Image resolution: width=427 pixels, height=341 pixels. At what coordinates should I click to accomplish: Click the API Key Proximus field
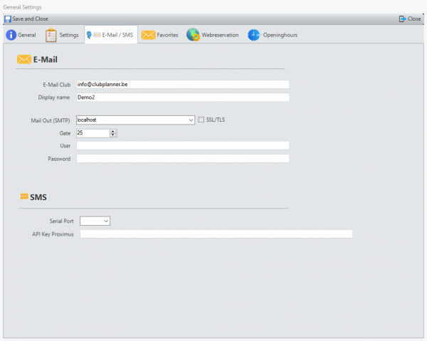click(216, 234)
